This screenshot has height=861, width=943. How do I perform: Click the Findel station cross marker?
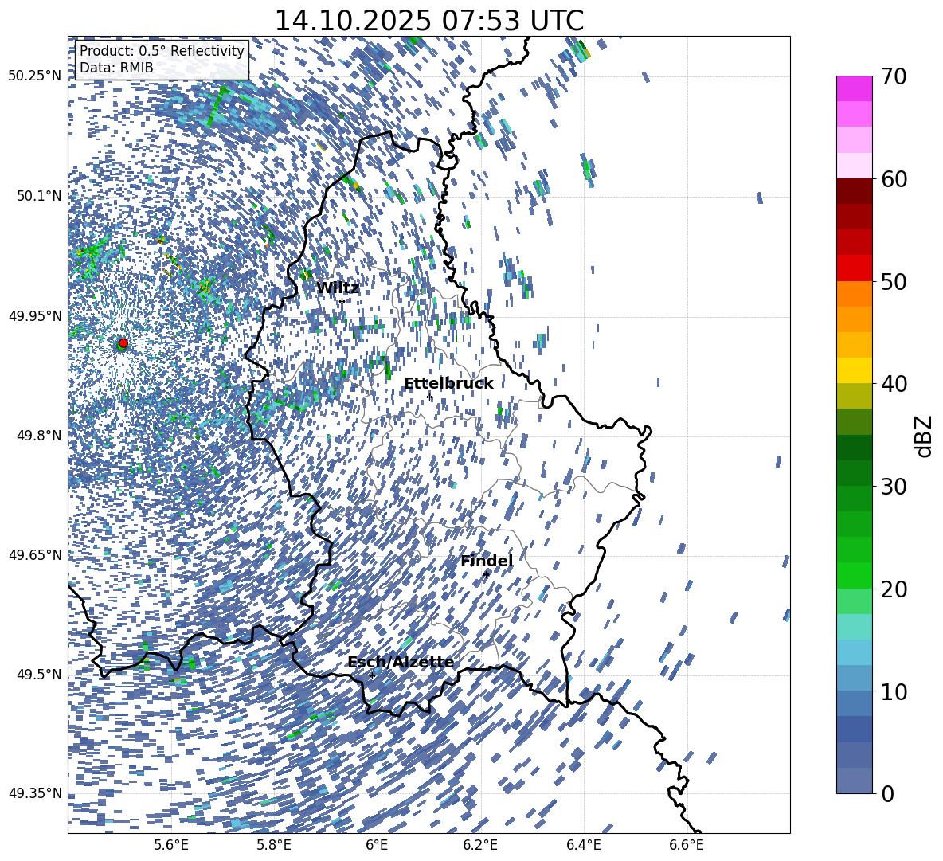click(486, 574)
